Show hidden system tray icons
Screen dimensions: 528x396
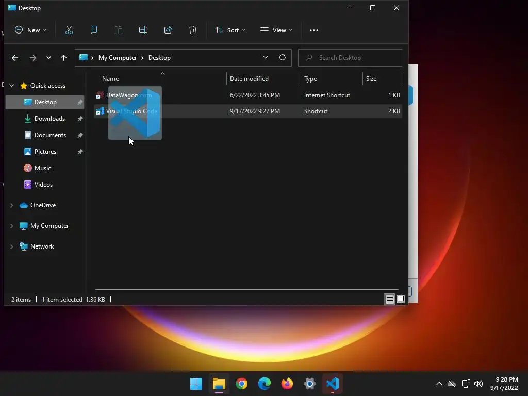pos(439,384)
